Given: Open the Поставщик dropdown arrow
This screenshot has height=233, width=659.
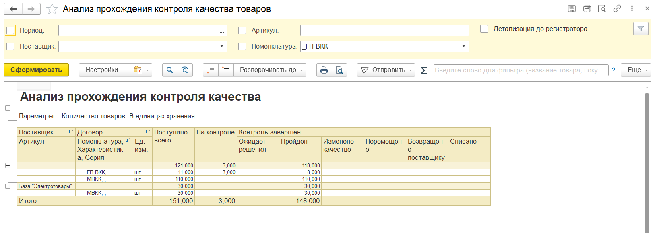Looking at the screenshot, I should [x=222, y=46].
